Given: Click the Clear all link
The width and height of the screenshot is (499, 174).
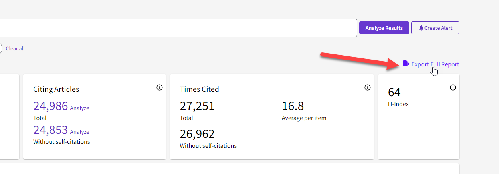Looking at the screenshot, I should coord(15,48).
